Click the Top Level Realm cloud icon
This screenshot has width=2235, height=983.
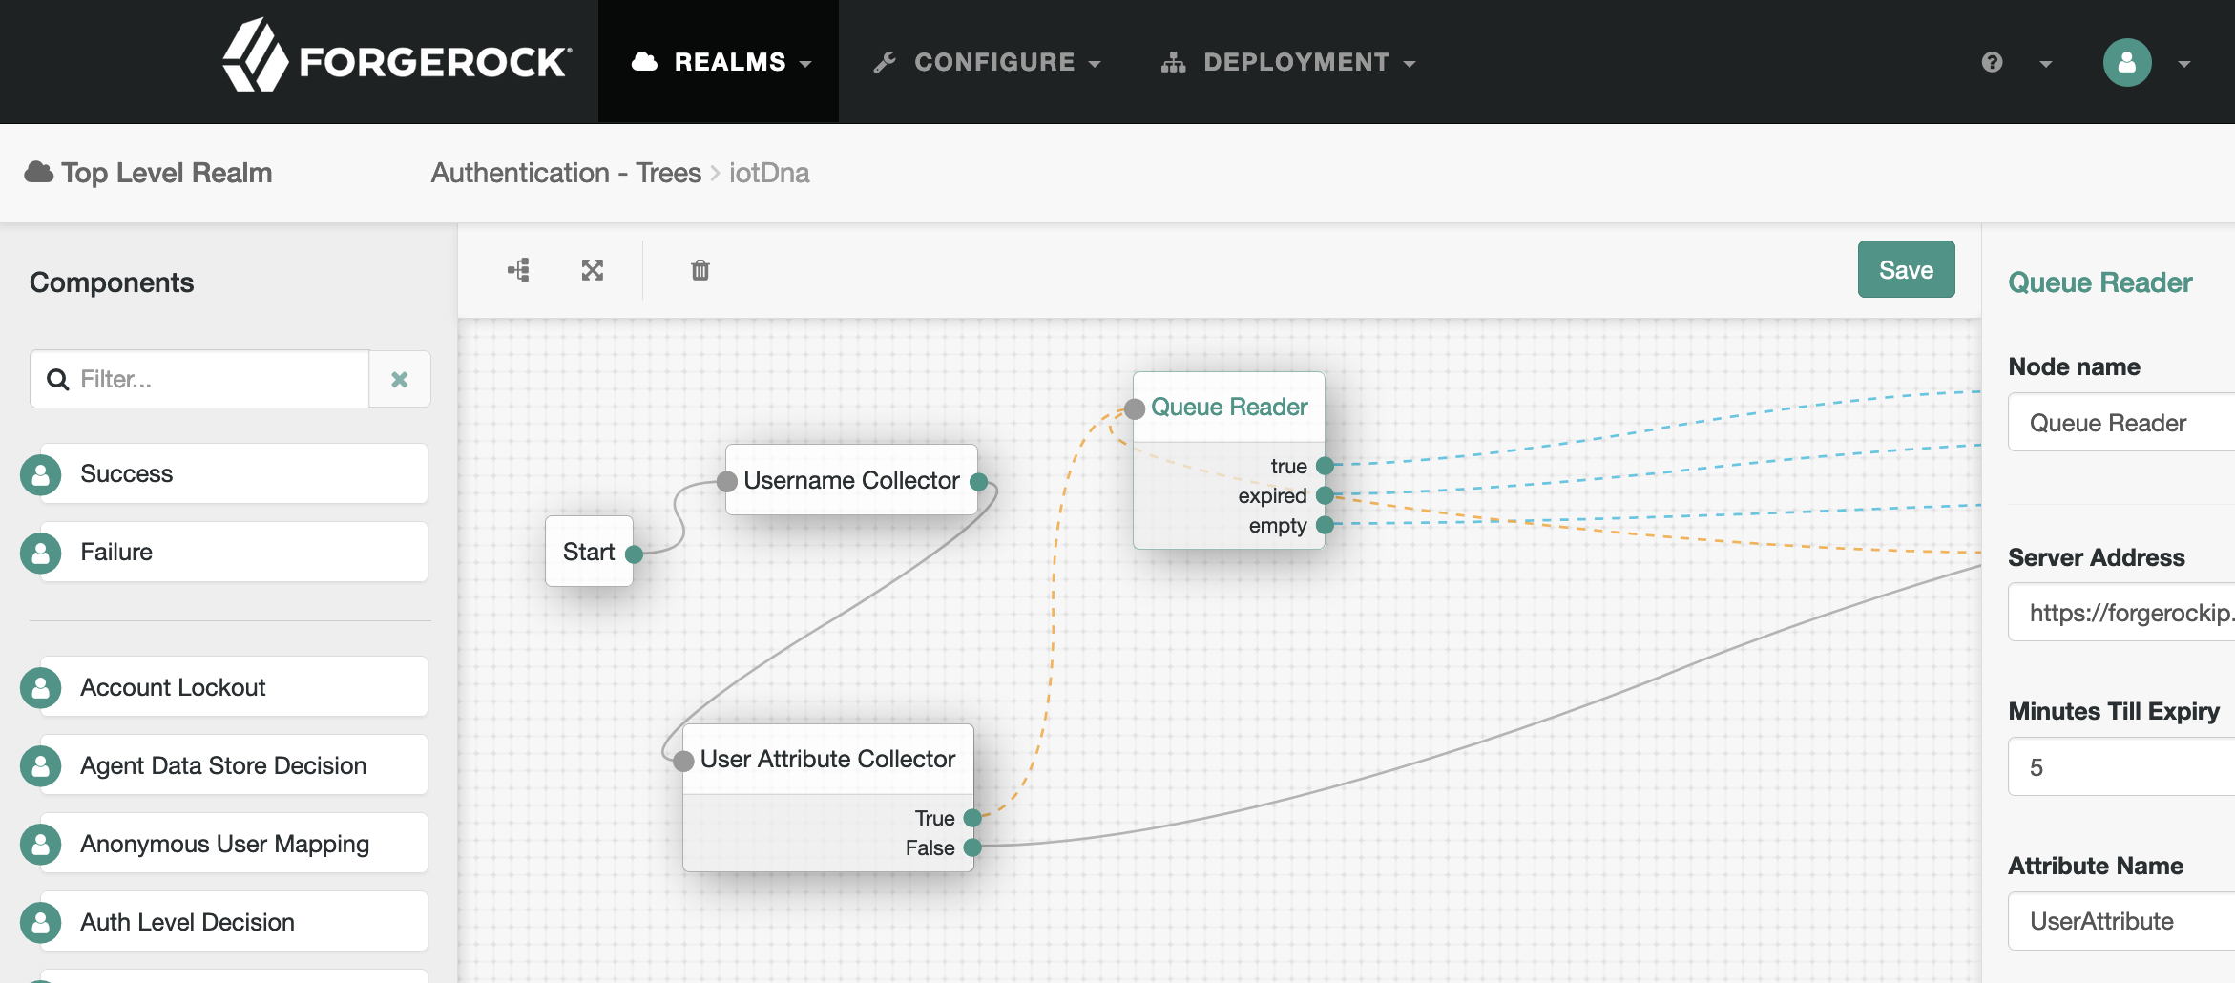coord(38,172)
